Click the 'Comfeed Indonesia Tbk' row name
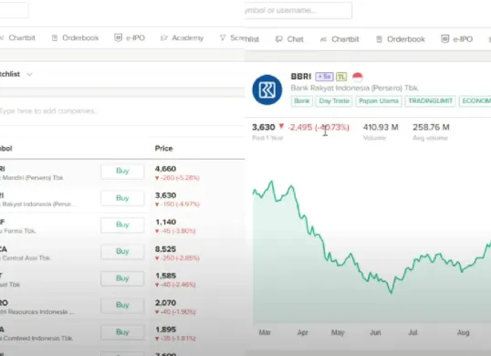This screenshot has height=356, width=491. coord(37,338)
